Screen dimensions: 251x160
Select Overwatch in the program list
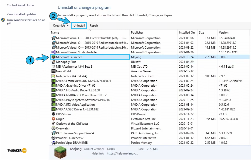(63, 128)
